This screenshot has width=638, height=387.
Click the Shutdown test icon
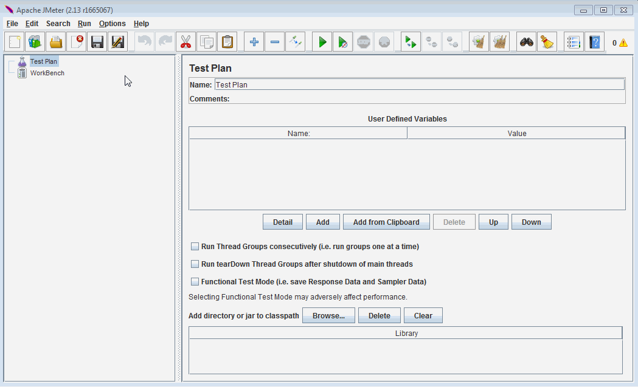point(384,42)
